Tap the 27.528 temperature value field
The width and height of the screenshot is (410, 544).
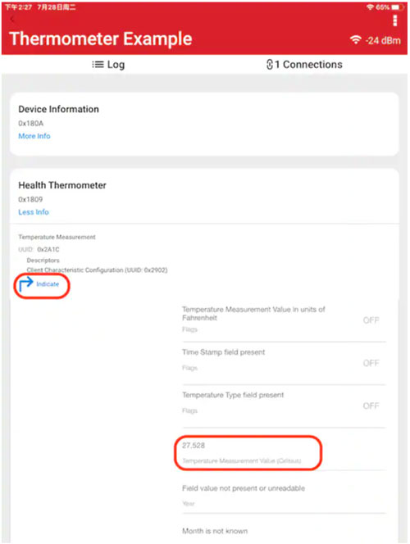coord(248,453)
